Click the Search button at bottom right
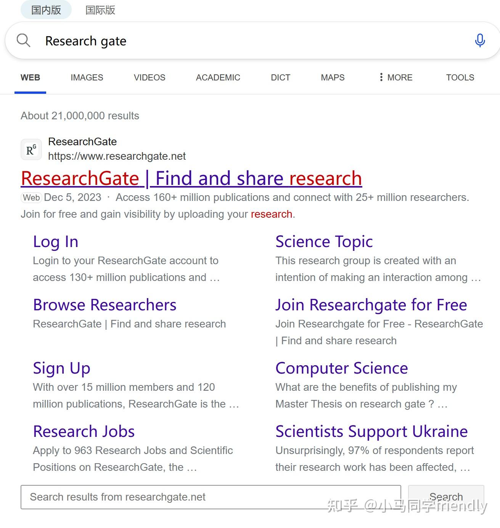Viewport: 500px width, 528px height. [x=446, y=497]
